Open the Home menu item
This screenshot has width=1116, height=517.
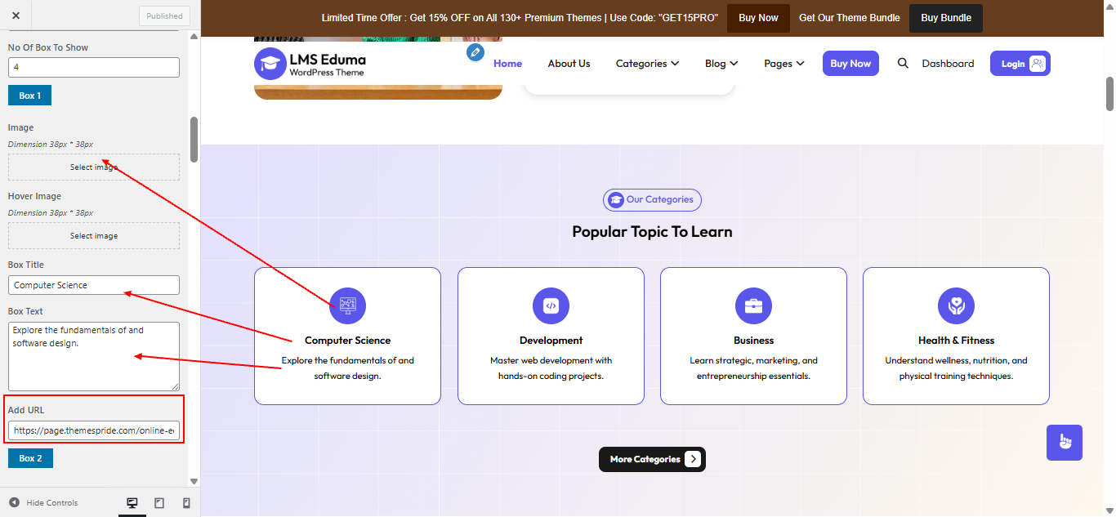pos(507,63)
